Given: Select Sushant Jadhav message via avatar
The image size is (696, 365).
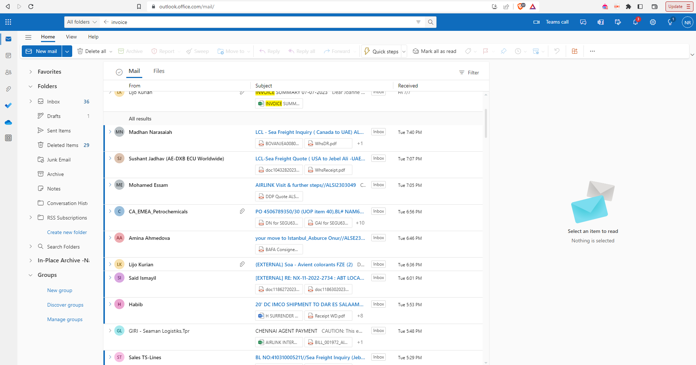Looking at the screenshot, I should (x=119, y=159).
